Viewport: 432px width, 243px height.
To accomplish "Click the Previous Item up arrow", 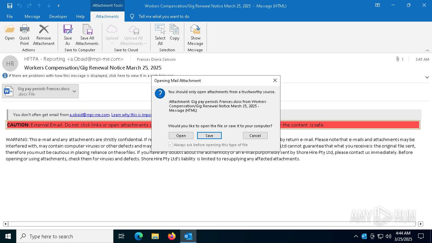I will 39,6.
